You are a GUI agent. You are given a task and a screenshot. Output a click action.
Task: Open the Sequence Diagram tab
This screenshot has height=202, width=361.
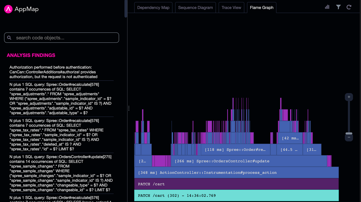(x=195, y=7)
